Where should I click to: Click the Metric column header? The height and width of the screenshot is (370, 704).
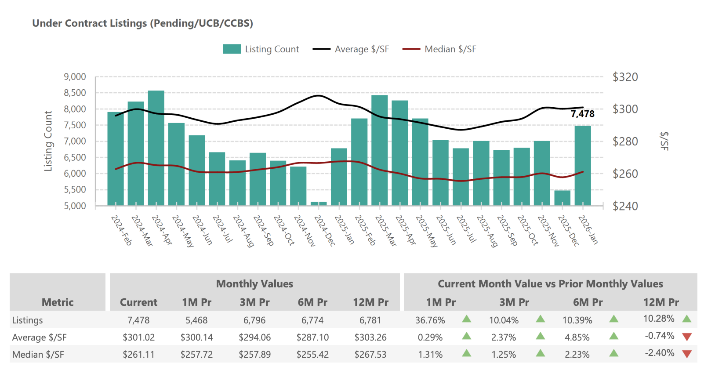(x=58, y=302)
